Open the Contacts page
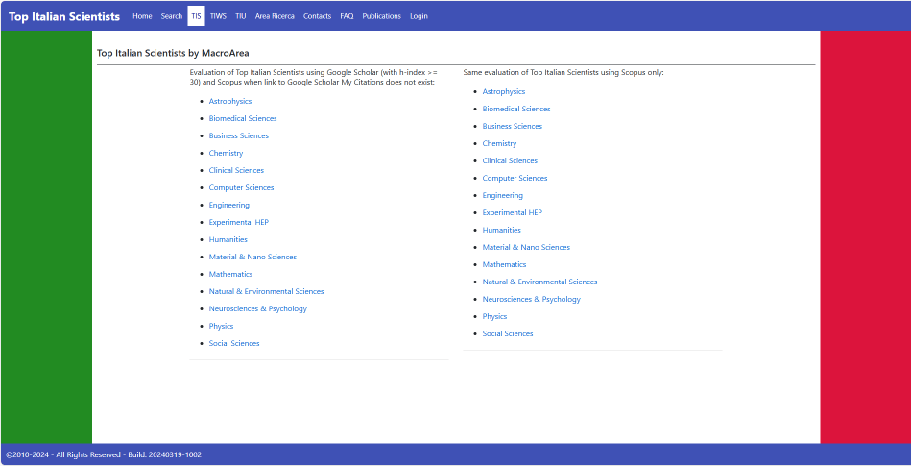 [317, 16]
